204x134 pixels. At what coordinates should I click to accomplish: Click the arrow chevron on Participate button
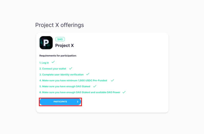pyautogui.click(x=78, y=102)
